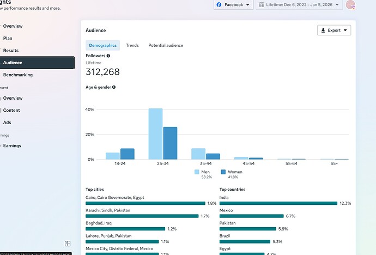Collapse the sidebar using the panel icon
The width and height of the screenshot is (376, 255).
tap(68, 244)
